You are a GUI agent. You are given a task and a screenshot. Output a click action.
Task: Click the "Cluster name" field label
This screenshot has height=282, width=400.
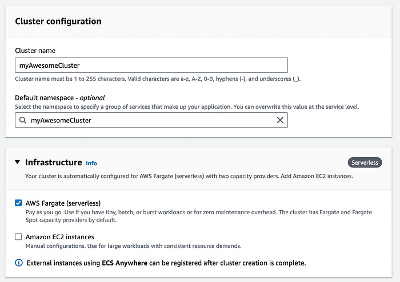tap(35, 51)
